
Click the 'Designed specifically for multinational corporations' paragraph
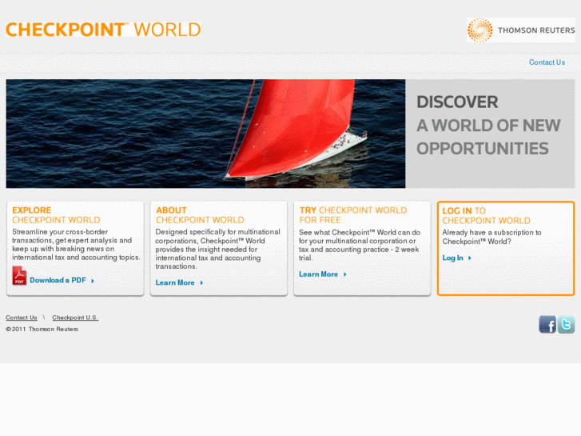click(x=218, y=249)
